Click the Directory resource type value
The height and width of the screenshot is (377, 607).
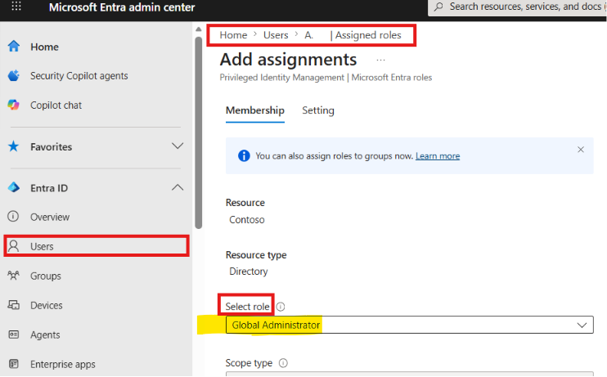coord(249,272)
